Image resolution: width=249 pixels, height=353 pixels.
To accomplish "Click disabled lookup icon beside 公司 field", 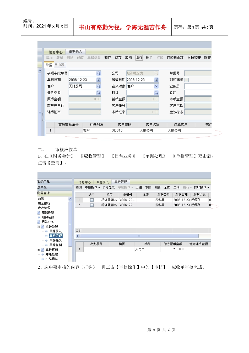I will 156,73.
